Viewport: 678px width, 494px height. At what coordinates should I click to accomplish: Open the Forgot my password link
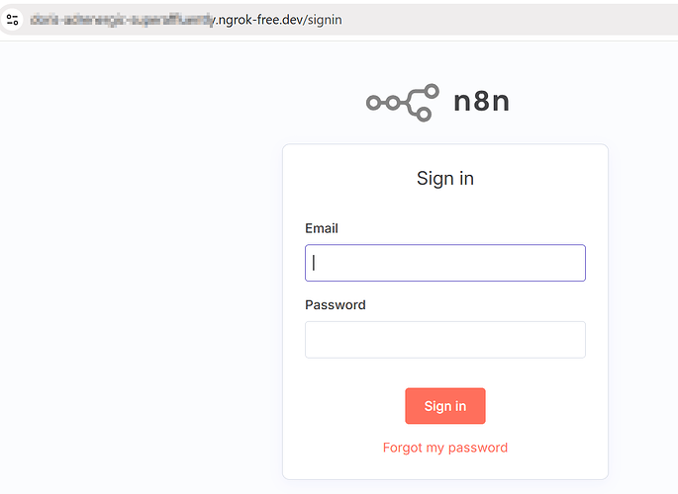[x=445, y=448]
